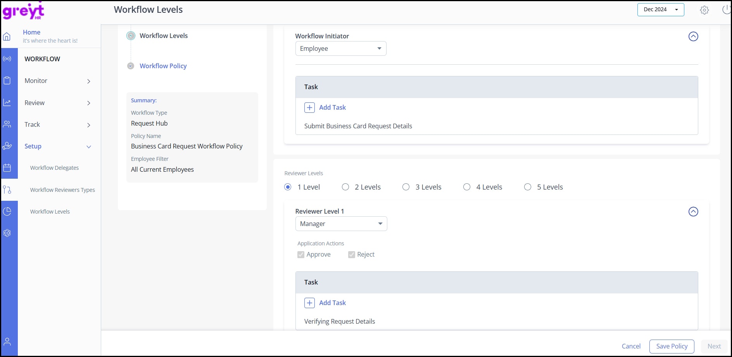This screenshot has width=732, height=357.
Task: Select the Submit Business Card Request Details task
Action: [x=358, y=126]
